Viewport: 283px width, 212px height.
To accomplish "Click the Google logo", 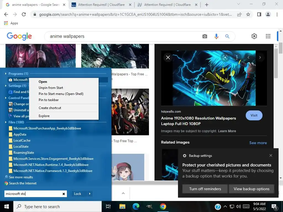I will 19,36.
